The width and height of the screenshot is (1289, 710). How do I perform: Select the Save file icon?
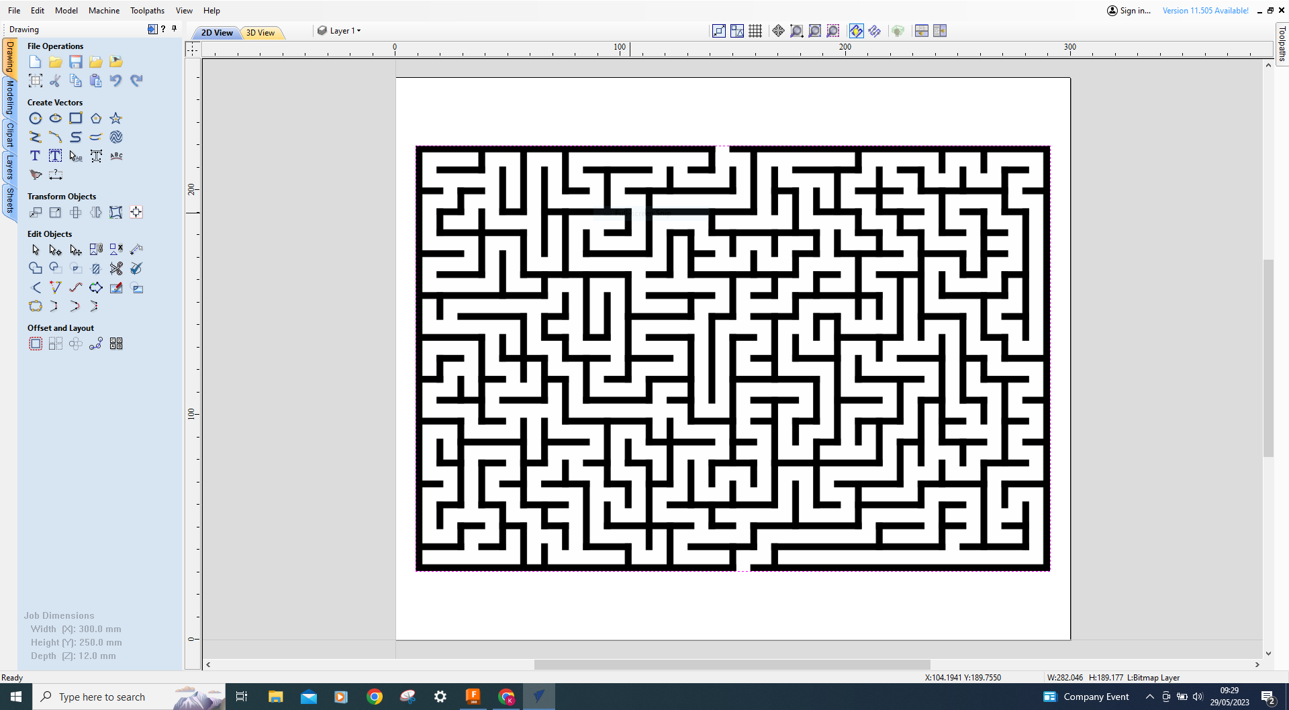coord(76,61)
